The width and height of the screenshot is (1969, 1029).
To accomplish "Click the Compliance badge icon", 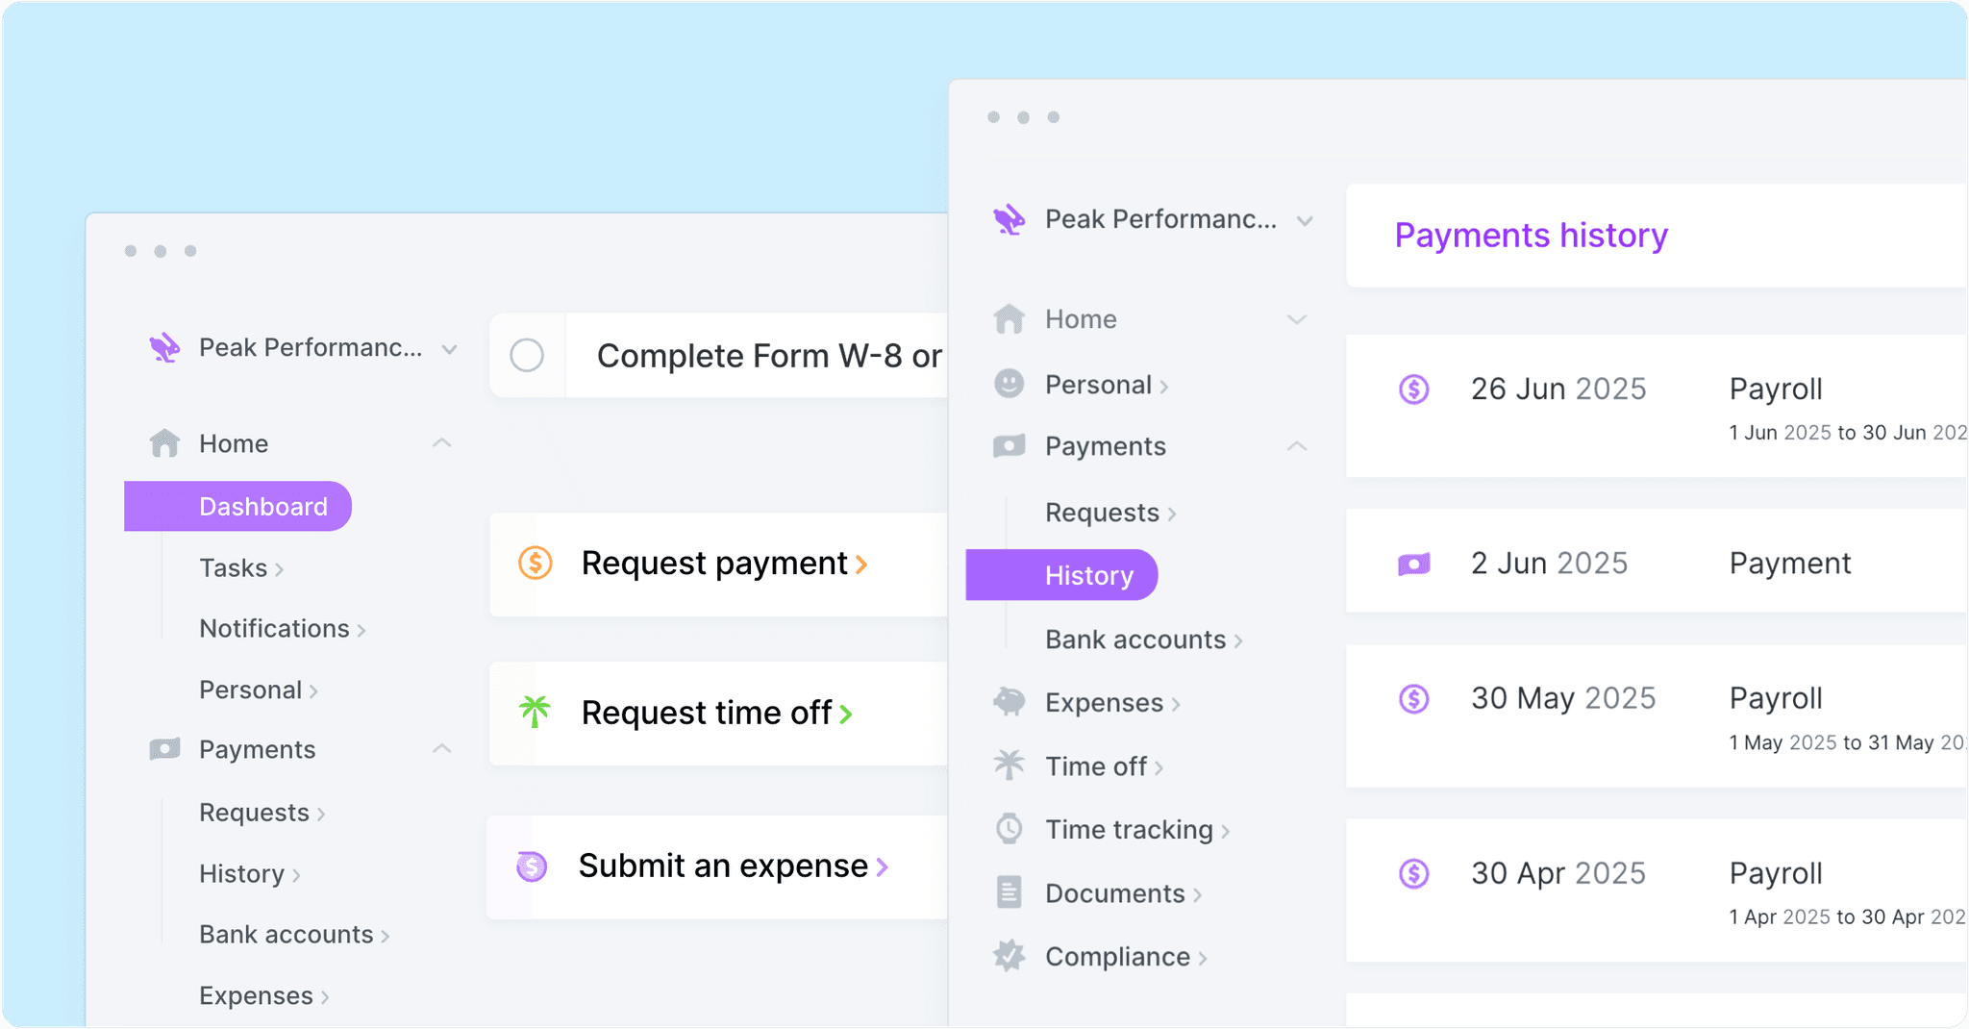I will pyautogui.click(x=1009, y=956).
